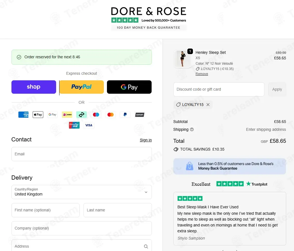Select Google Pay express checkout

(129, 87)
